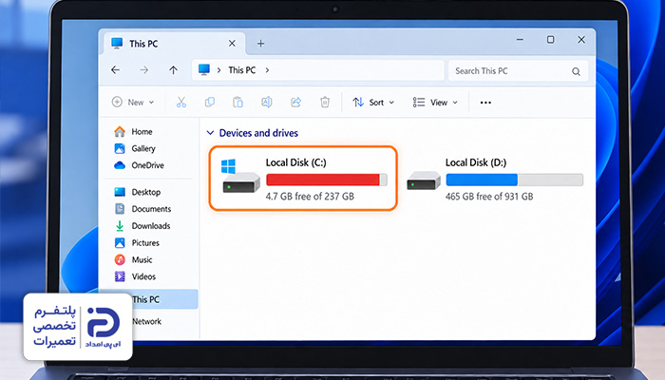
Task: Click the search magnifier icon
Action: coord(576,71)
